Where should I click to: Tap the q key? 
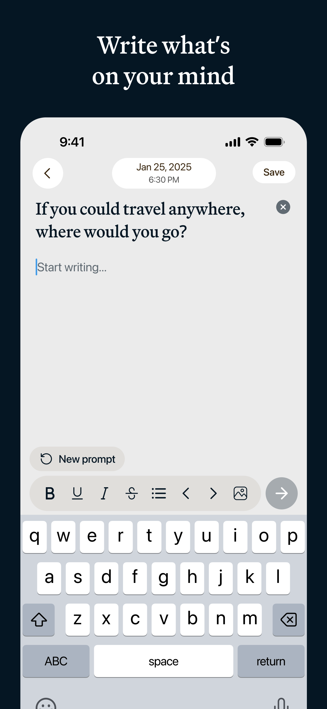click(x=35, y=537)
